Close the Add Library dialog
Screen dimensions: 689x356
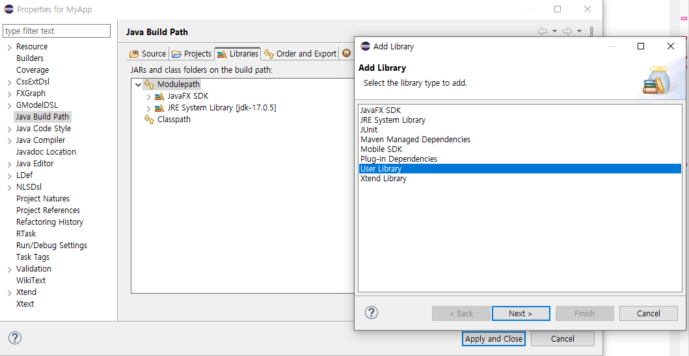(671, 46)
